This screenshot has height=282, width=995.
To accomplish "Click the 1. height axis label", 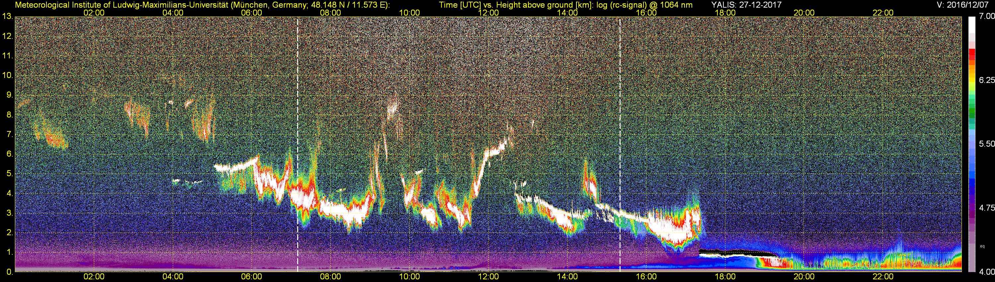I will pos(10,253).
